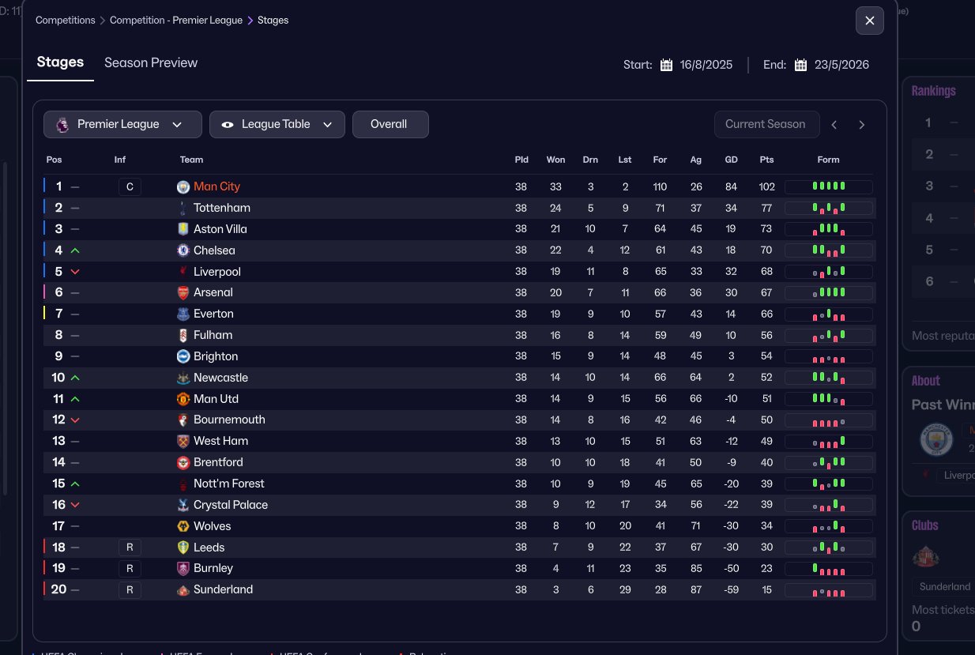Sort table by the Pts column header

766,160
